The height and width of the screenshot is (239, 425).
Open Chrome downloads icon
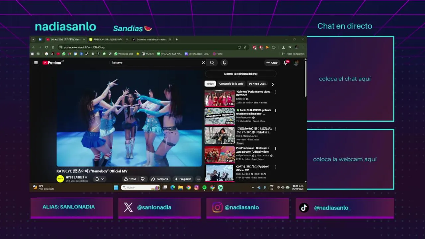click(283, 47)
